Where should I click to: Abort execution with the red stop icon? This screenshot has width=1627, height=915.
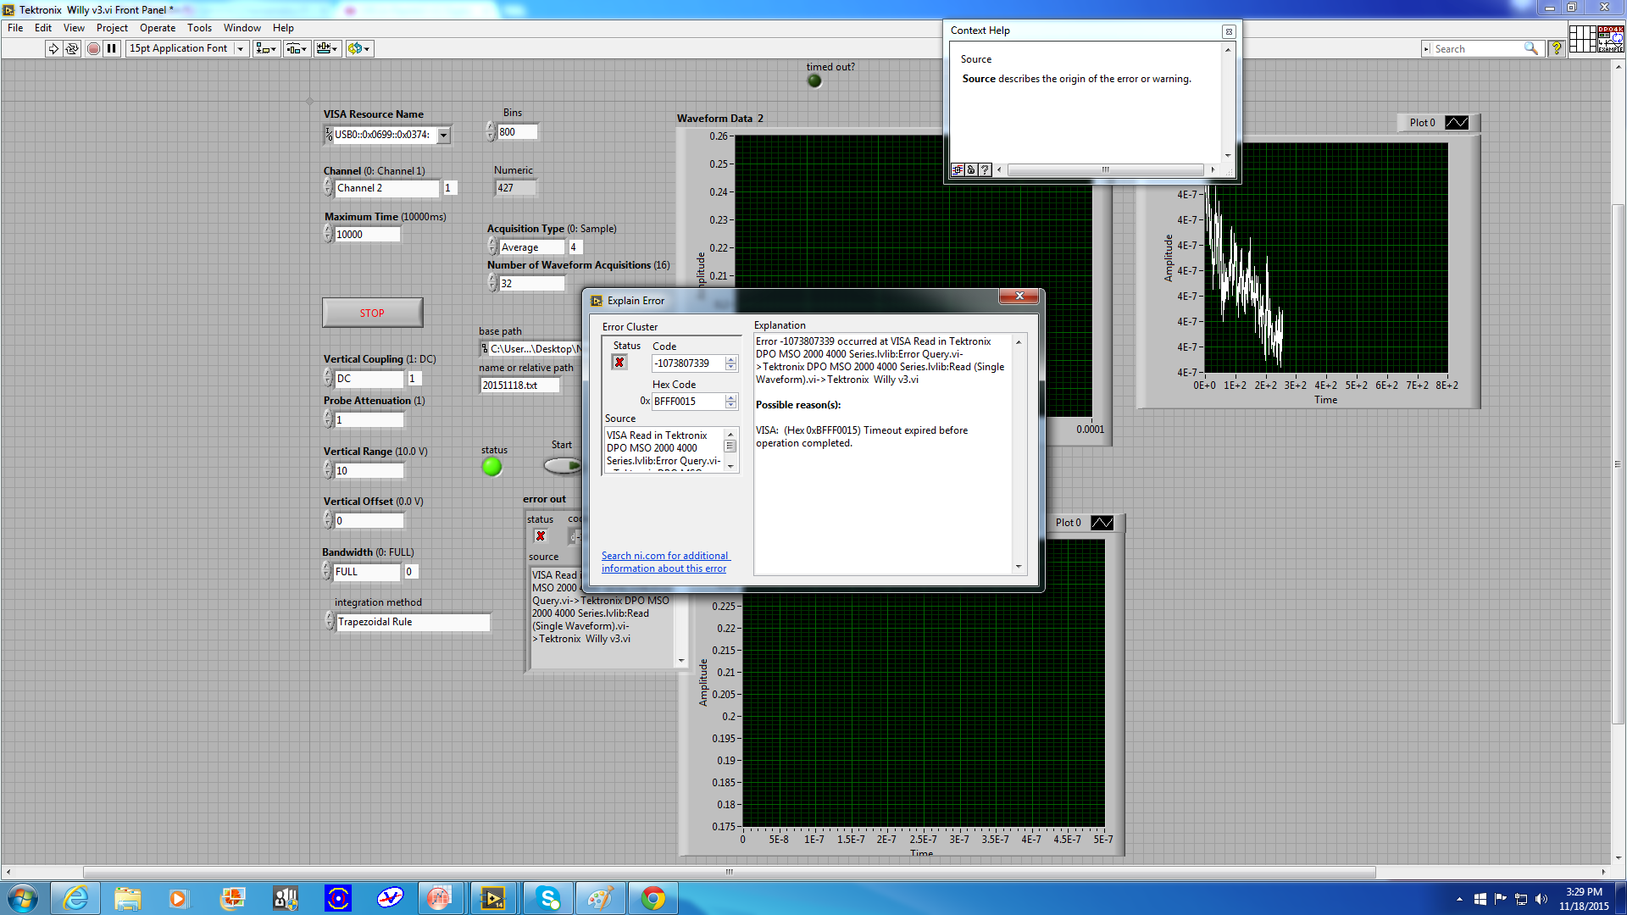click(x=93, y=48)
